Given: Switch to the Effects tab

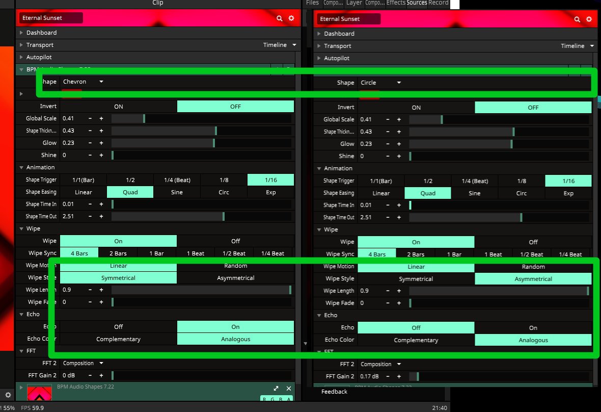Looking at the screenshot, I should pyautogui.click(x=395, y=3).
